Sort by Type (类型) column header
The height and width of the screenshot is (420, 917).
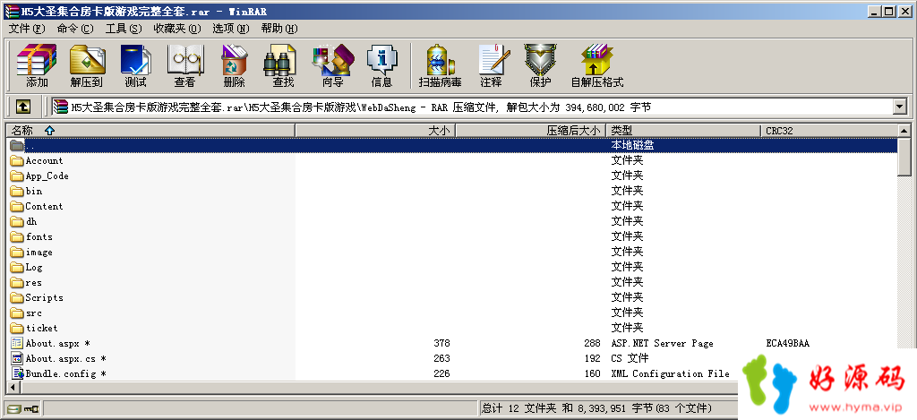[x=683, y=131]
